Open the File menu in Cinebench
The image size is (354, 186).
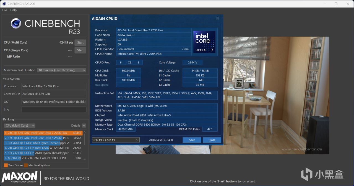pos(4,10)
